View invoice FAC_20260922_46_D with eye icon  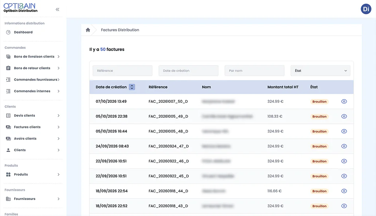coord(344,161)
